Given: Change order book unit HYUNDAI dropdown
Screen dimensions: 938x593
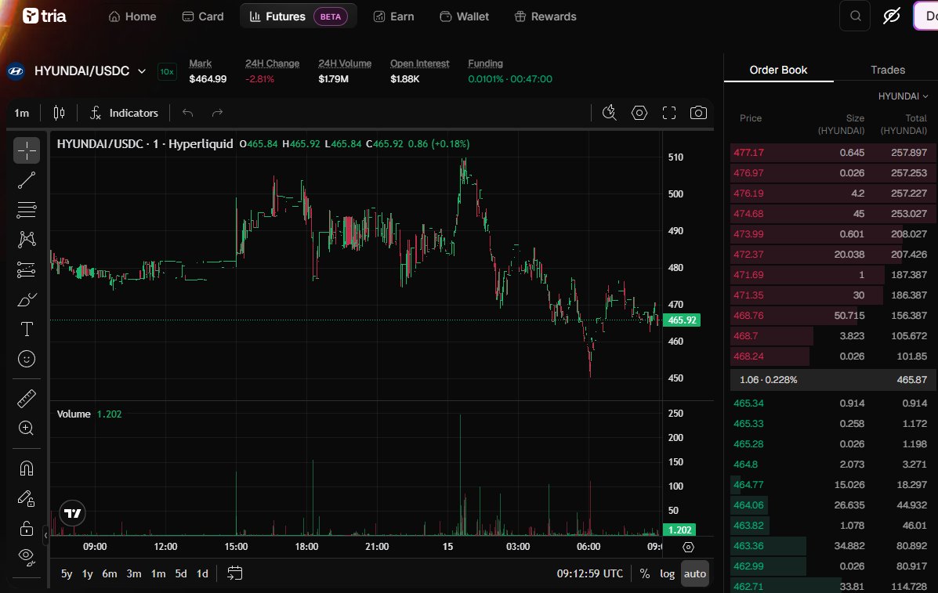Looking at the screenshot, I should pyautogui.click(x=903, y=96).
